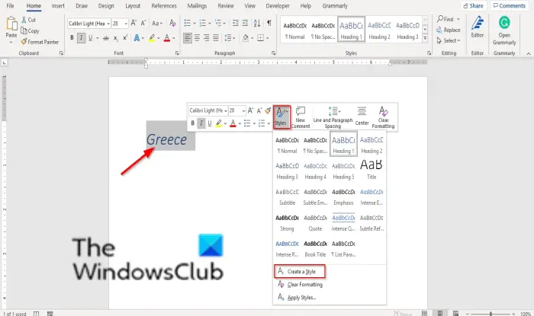Viewport: 534px width, 316px height.
Task: Open the Select dropdown in Editing
Action: 458,40
